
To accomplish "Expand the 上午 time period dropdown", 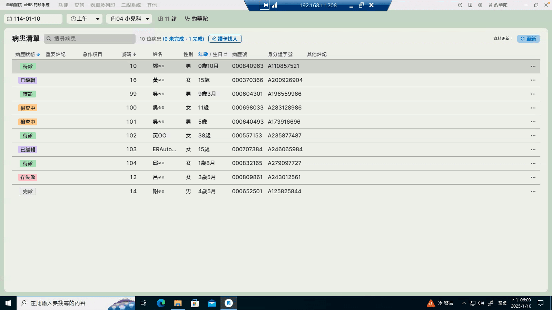I will 85,19.
